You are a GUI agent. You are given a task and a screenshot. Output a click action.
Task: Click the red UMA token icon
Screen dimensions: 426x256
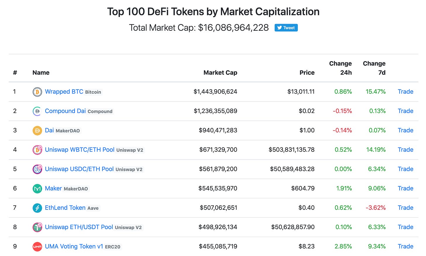click(x=37, y=247)
